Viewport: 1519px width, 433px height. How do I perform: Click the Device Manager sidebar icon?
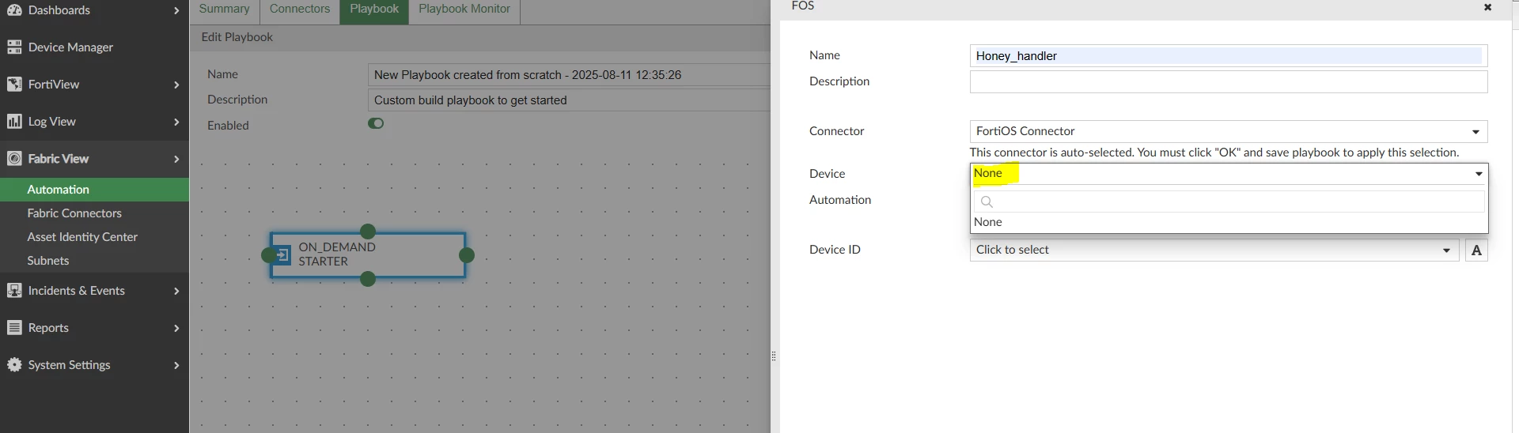click(14, 47)
